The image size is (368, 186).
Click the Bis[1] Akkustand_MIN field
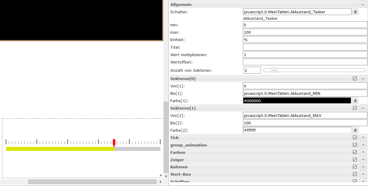[305, 93]
